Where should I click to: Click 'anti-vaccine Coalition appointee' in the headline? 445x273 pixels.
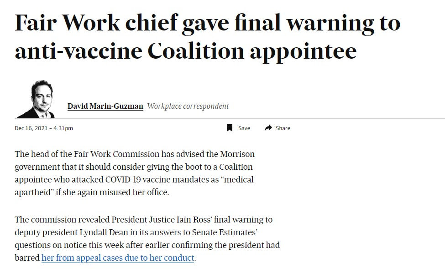tap(186, 51)
